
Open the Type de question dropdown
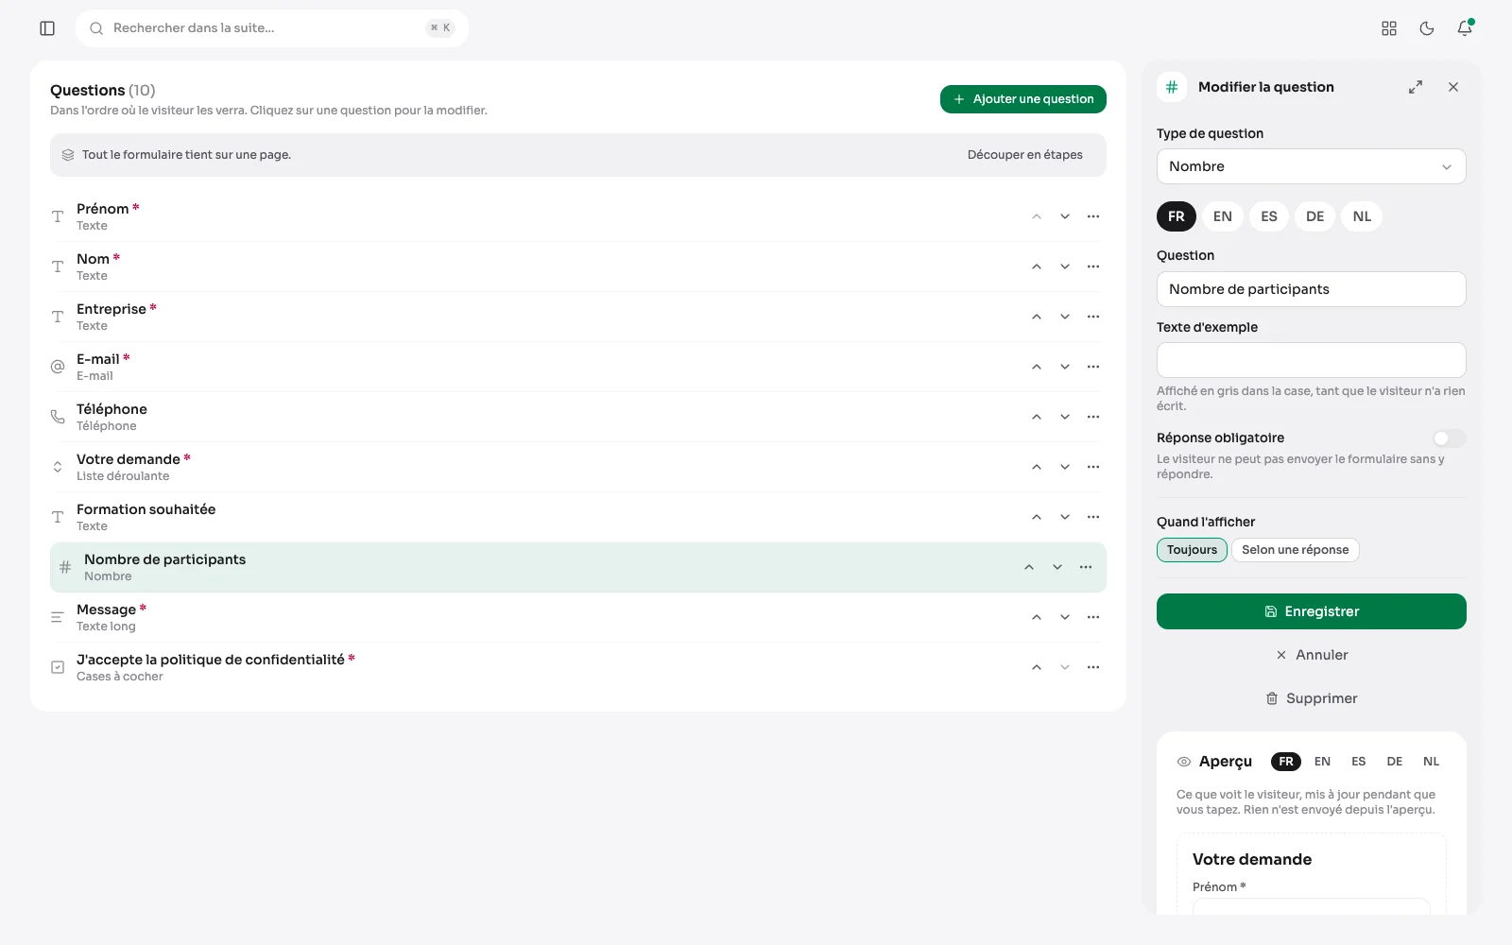point(1312,166)
